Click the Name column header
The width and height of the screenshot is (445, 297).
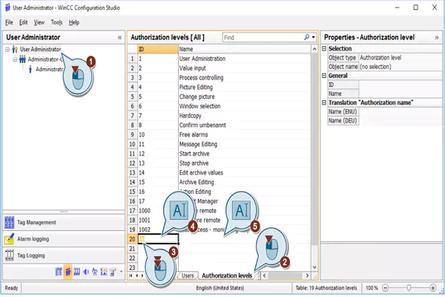click(245, 49)
